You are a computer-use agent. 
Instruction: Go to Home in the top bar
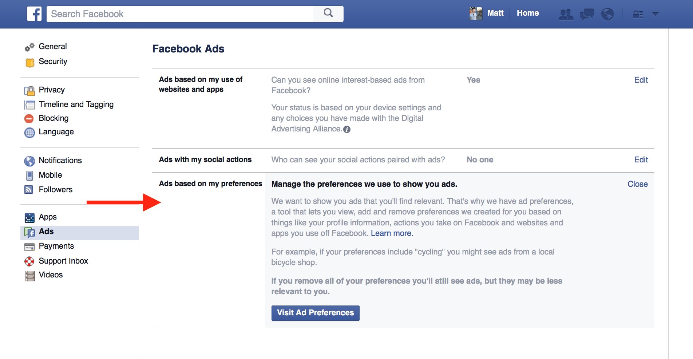coord(527,13)
